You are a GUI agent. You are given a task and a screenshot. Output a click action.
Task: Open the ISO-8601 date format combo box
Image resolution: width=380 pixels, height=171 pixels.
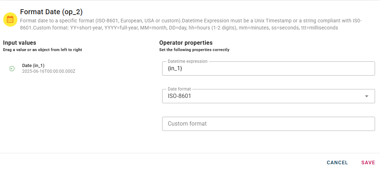tap(263, 96)
